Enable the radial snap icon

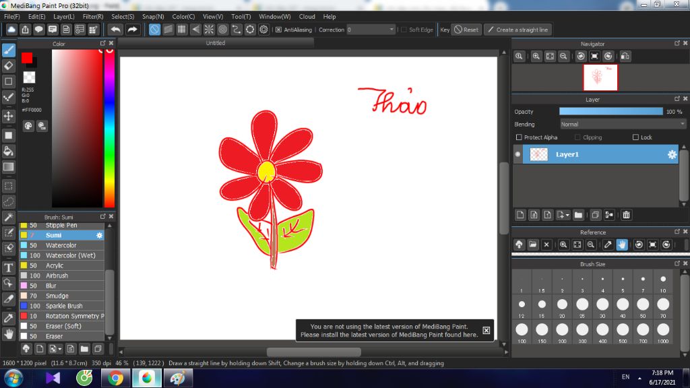click(x=209, y=30)
